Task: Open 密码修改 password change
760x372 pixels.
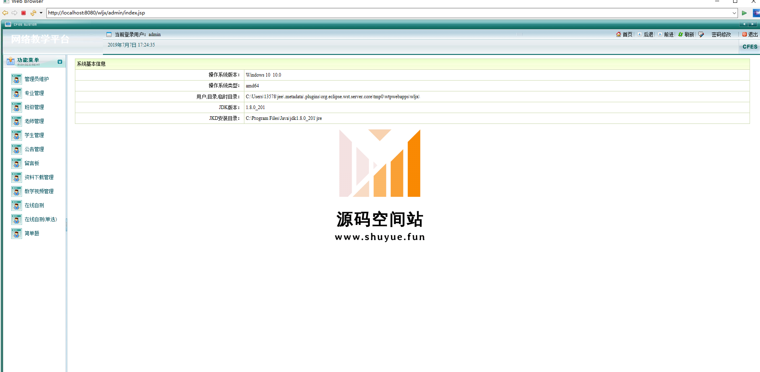Action: (721, 34)
